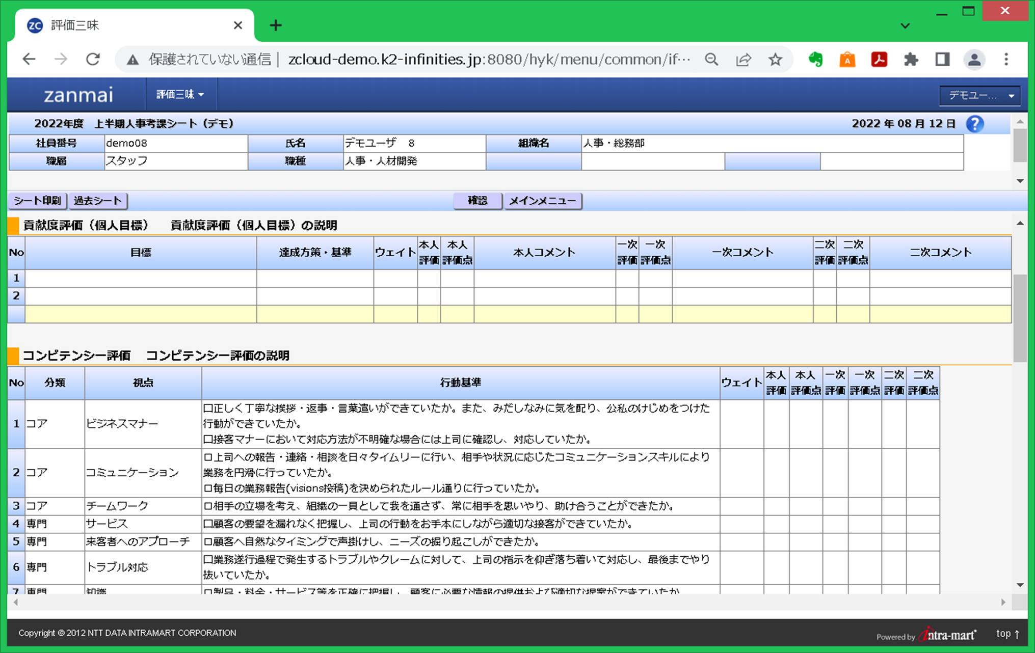Bookmark this page with the star icon

point(775,59)
